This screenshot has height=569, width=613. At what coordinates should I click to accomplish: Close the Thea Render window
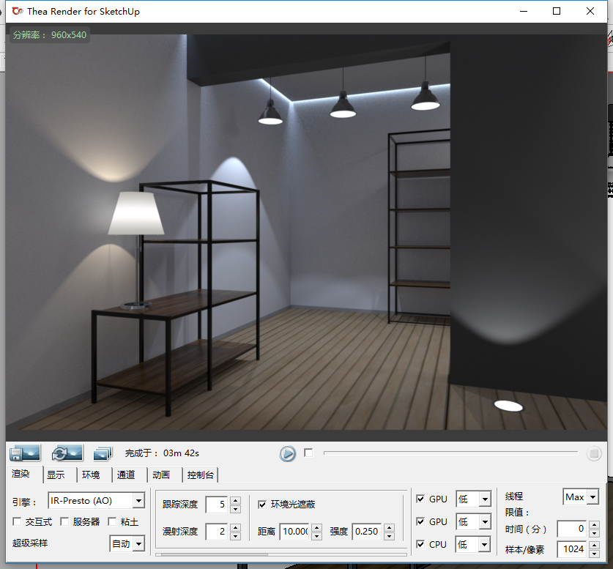[x=590, y=11]
